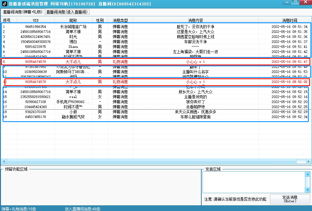This screenshot has height=211, width=312.
Task: Sort by the 消息时间 column header
Action: point(284,20)
